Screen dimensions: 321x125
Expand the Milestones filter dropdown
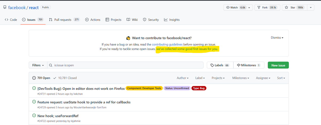241,78
